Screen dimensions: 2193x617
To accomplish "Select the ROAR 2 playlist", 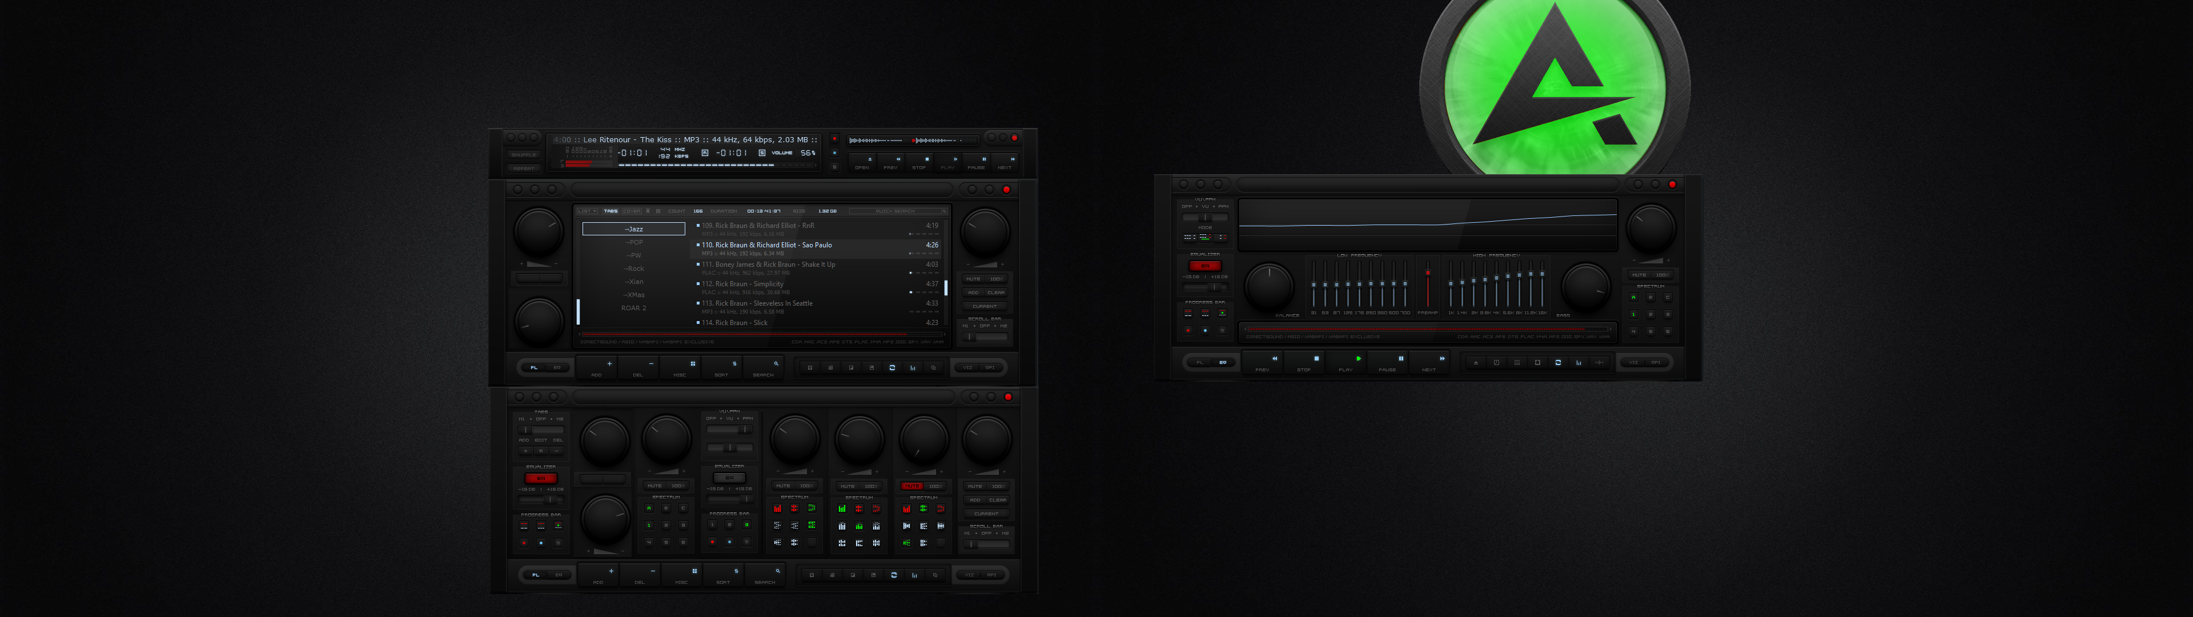I will [x=634, y=308].
